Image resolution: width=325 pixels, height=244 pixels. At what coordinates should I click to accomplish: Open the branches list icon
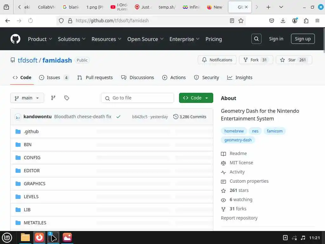(x=53, y=98)
